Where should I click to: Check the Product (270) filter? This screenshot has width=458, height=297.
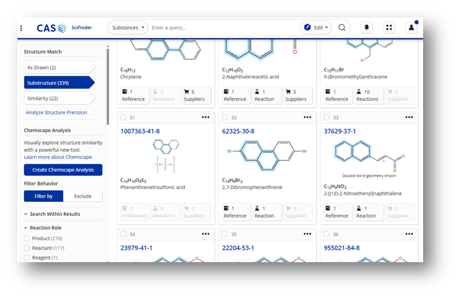27,239
